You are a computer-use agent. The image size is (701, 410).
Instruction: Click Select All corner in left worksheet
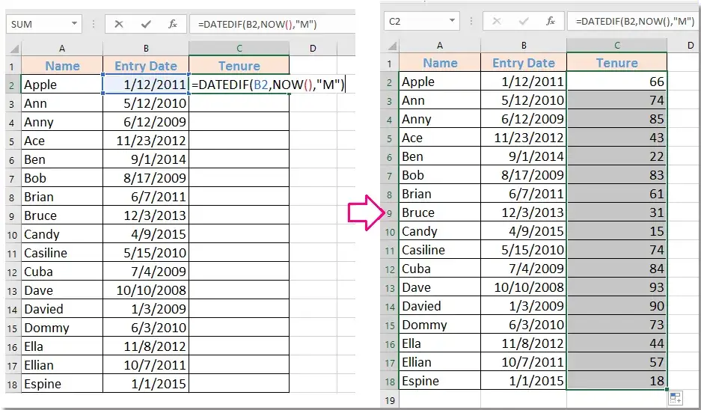[13, 49]
